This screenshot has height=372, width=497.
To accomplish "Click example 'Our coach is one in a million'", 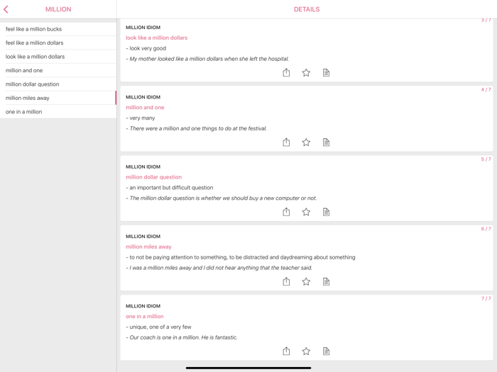I will click(182, 337).
